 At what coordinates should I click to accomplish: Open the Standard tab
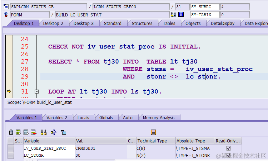point(113,24)
